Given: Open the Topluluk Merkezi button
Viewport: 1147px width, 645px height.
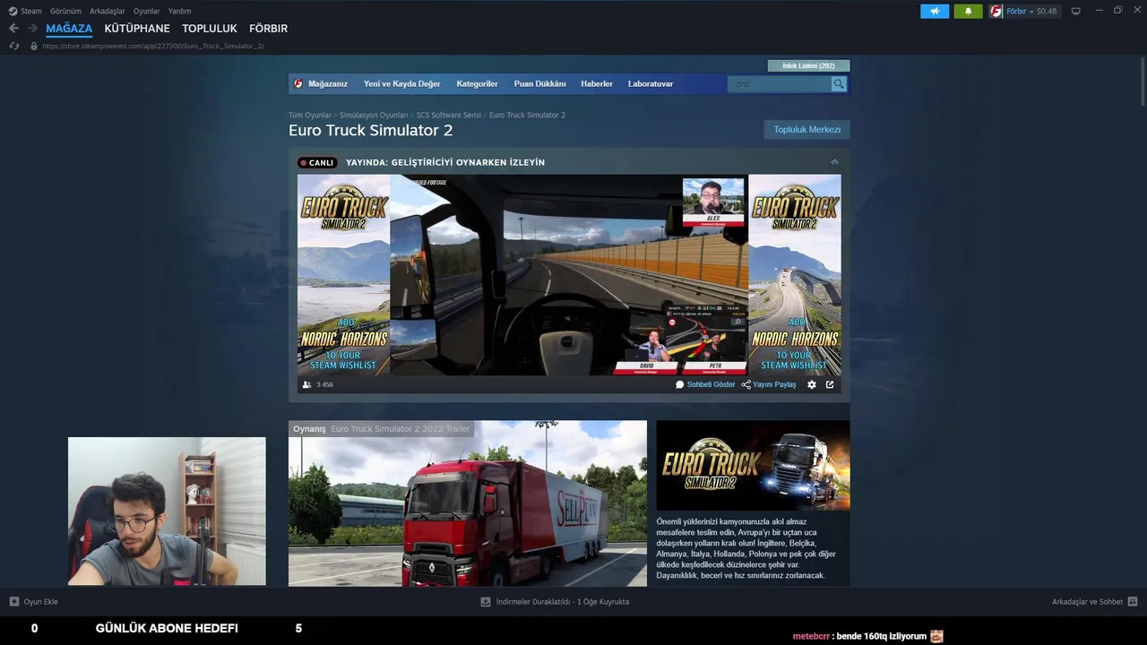Looking at the screenshot, I should [806, 129].
